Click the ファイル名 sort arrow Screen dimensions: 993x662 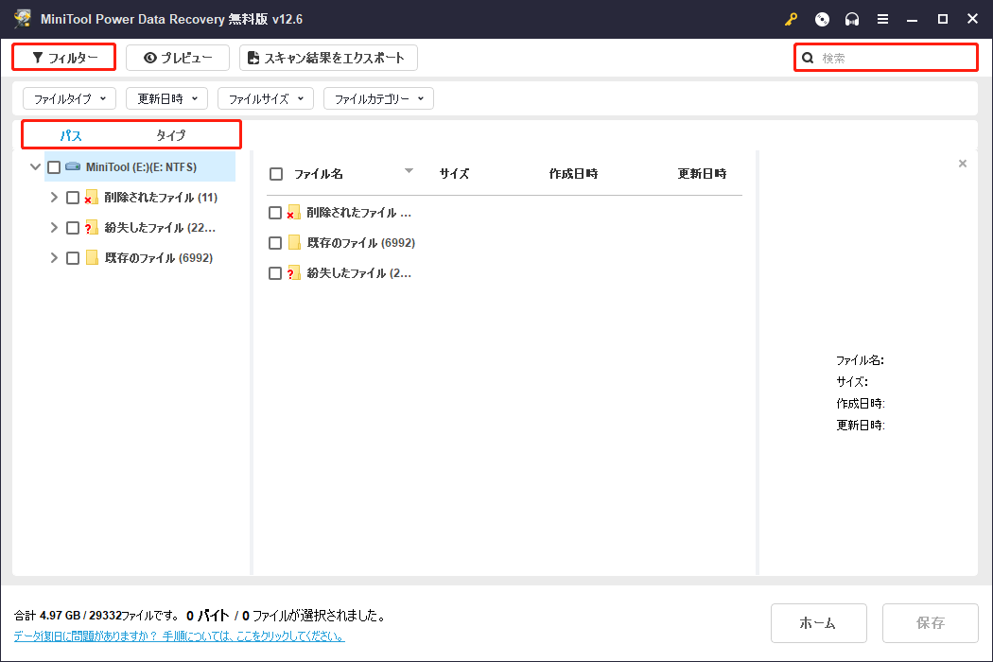point(409,171)
